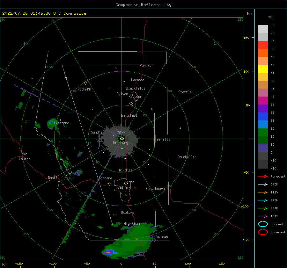Click the red forecast arrow in legend
Viewport: 287px width, 268px height.
(263, 176)
